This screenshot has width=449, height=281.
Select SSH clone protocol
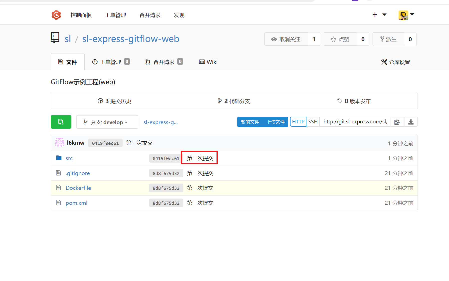click(x=313, y=122)
